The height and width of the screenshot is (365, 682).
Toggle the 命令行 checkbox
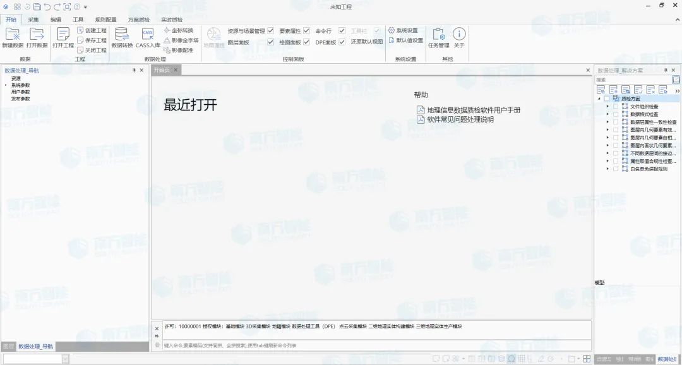342,31
